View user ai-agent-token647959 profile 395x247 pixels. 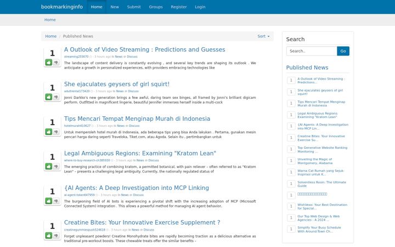79,195
